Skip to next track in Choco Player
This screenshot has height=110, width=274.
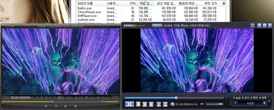pos(151,104)
